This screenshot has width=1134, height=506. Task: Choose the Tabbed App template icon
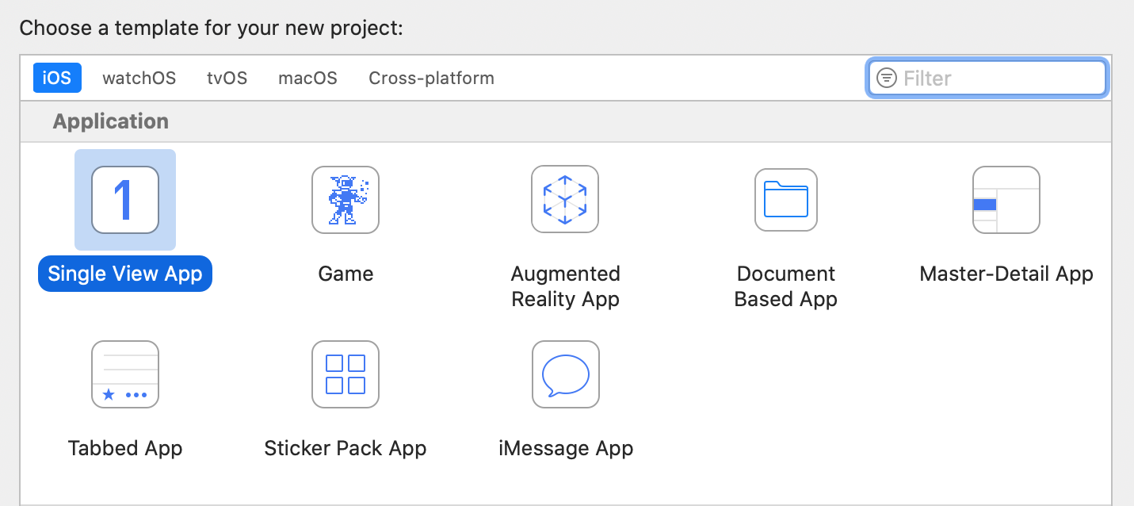[x=125, y=374]
